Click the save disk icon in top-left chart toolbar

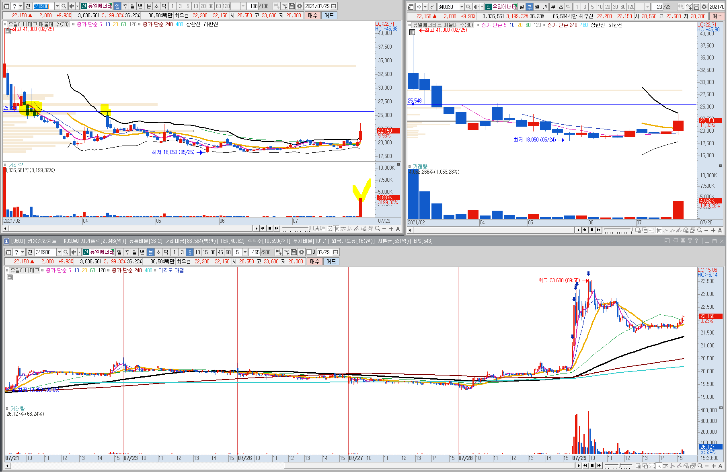292,6
